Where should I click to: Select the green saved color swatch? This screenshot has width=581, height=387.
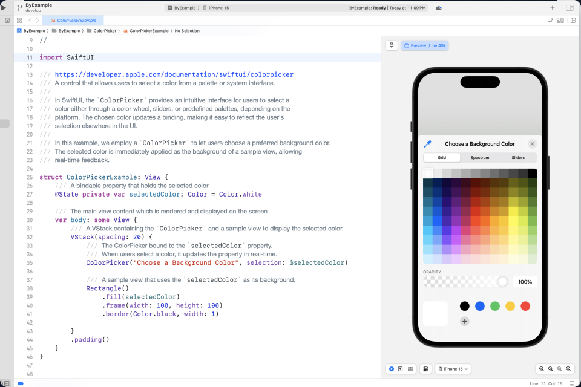tap(495, 306)
